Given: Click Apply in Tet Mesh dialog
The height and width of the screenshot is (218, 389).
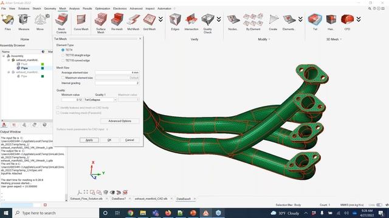Looking at the screenshot, I should [x=89, y=140].
